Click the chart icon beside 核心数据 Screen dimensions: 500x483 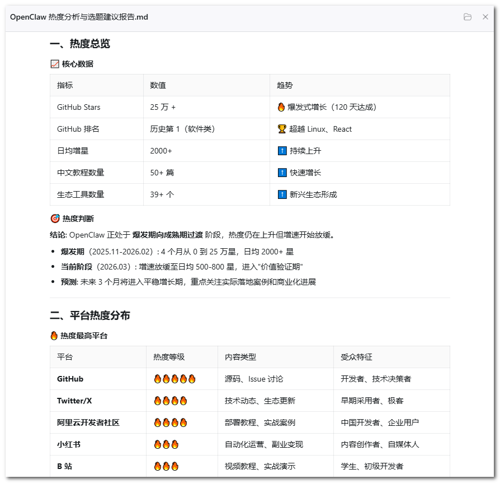(55, 64)
